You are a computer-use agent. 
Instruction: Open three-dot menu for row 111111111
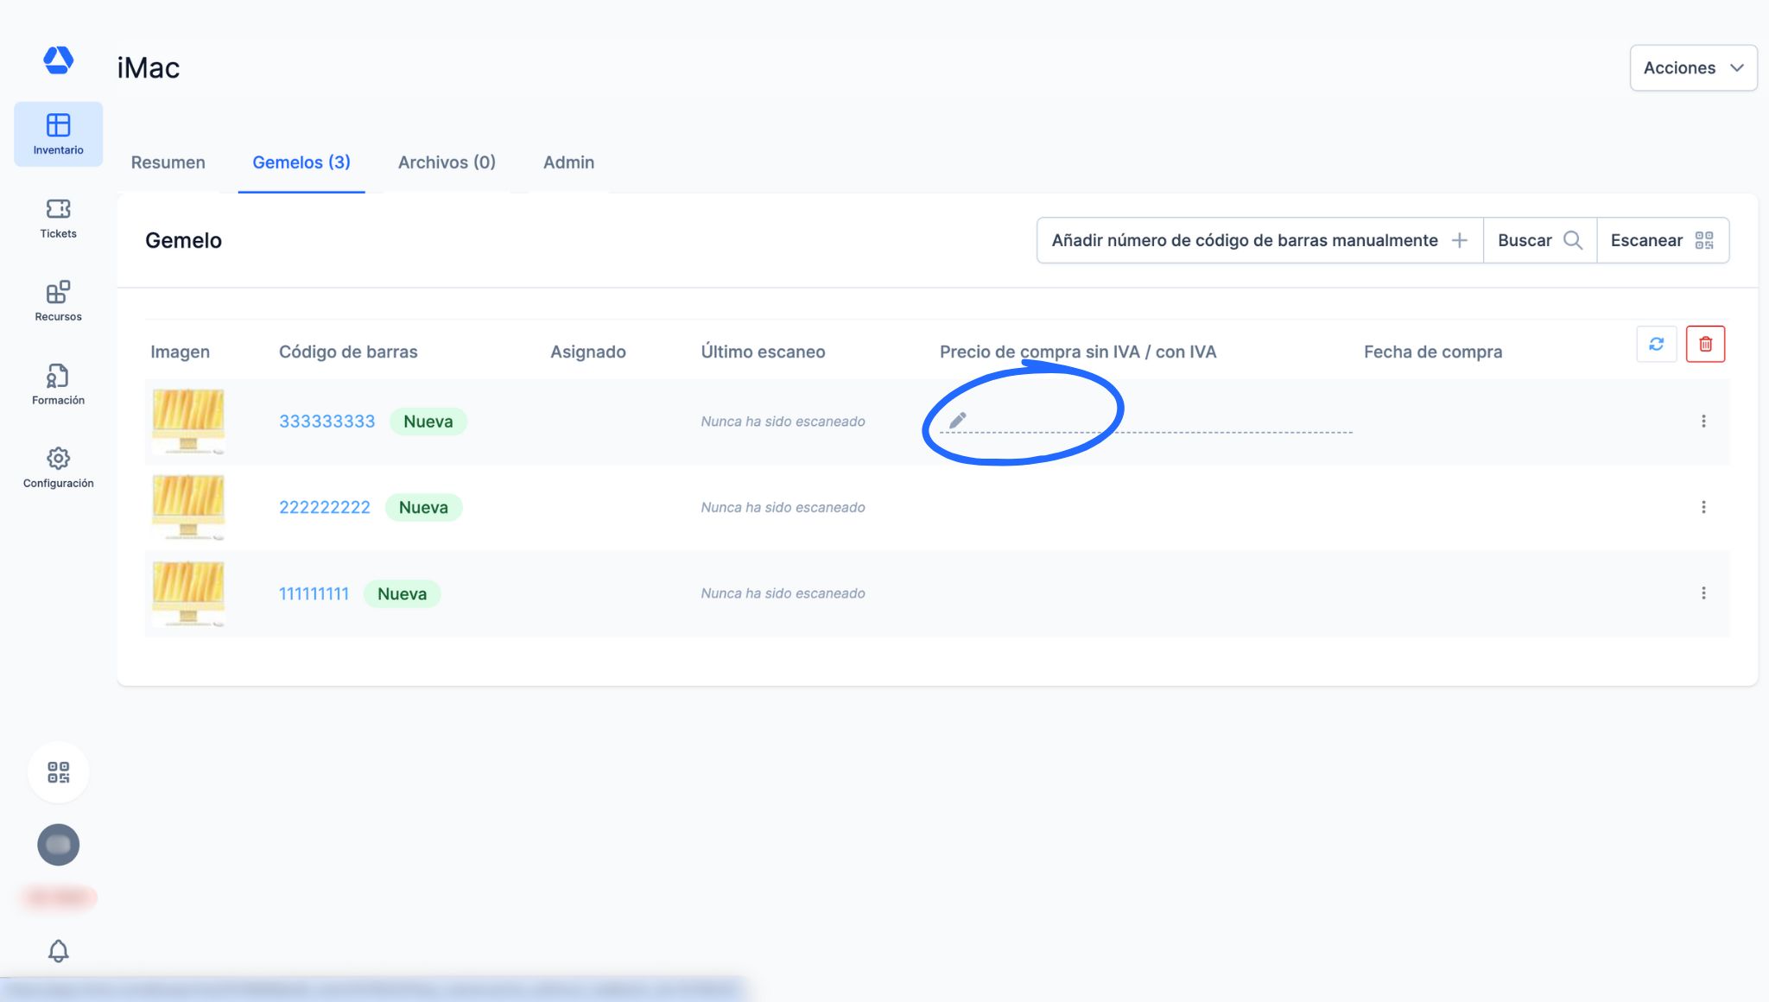click(1703, 593)
